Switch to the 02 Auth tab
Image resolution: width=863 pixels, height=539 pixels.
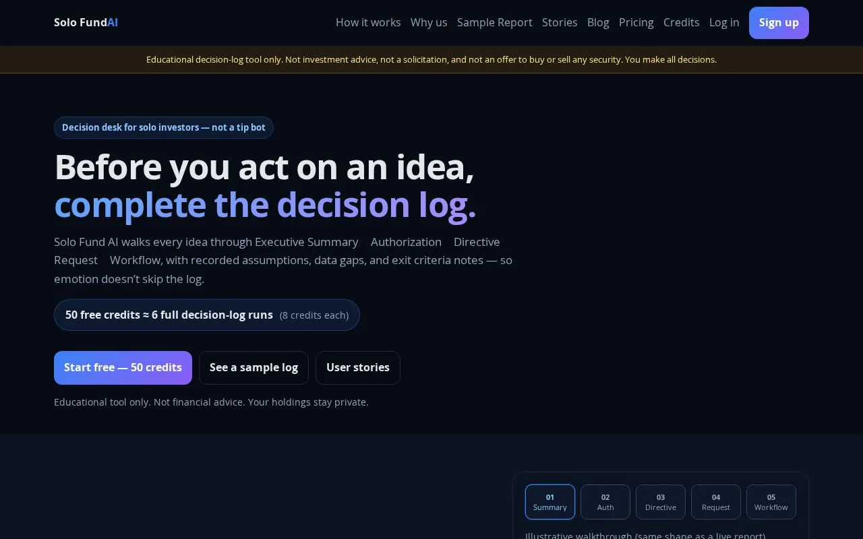pyautogui.click(x=605, y=502)
